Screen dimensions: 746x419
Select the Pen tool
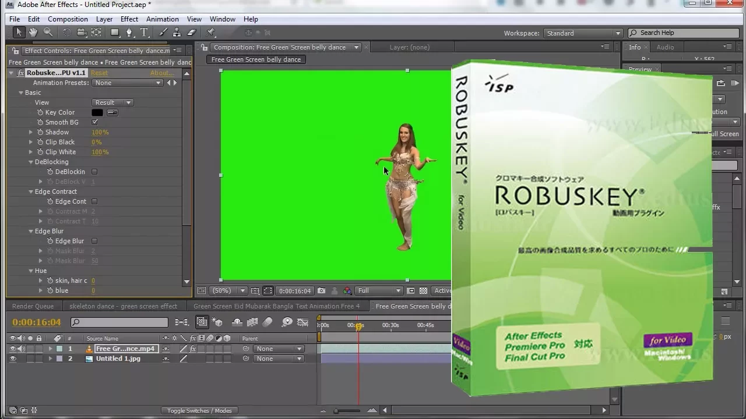129,33
